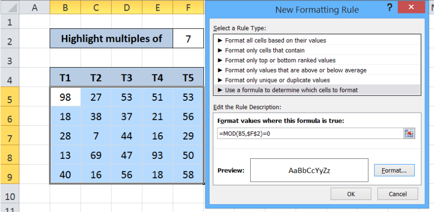Select column C header

pyautogui.click(x=96, y=8)
